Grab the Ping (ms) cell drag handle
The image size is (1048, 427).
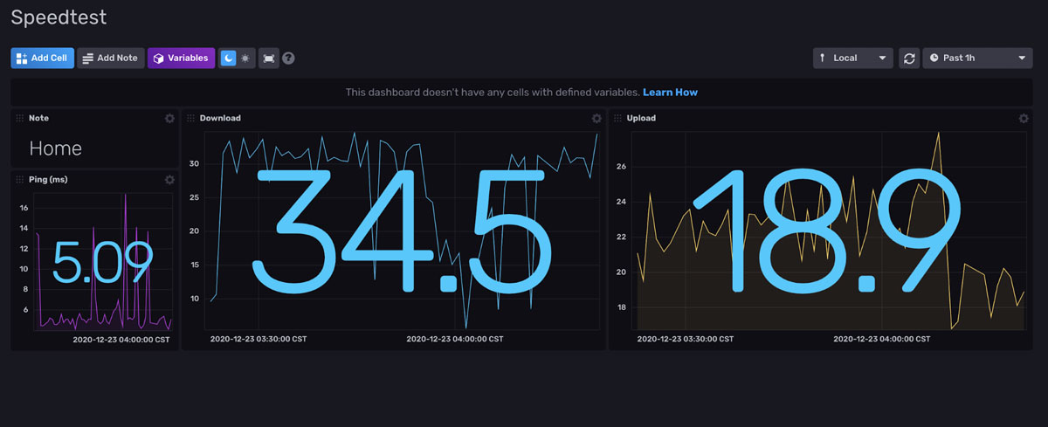pyautogui.click(x=20, y=180)
